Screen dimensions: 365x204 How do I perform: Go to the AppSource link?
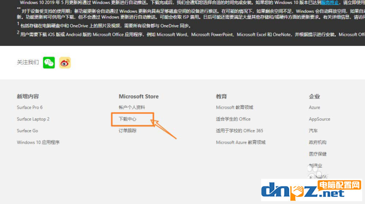click(320, 119)
